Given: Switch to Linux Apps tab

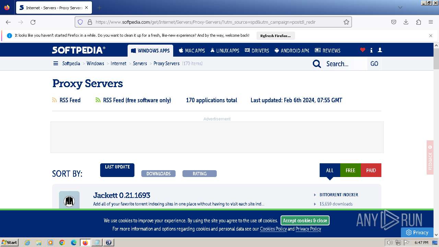Looking at the screenshot, I should coord(225,50).
